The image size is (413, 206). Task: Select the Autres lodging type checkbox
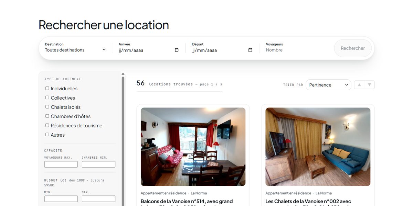pyautogui.click(x=47, y=135)
